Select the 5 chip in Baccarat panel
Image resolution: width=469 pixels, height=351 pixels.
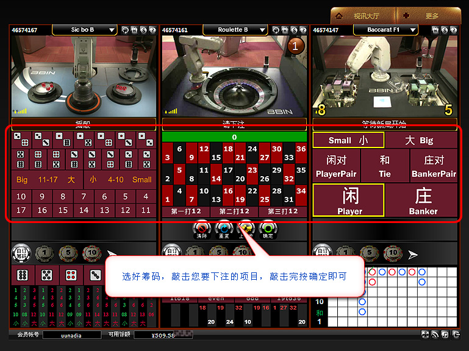click(369, 253)
